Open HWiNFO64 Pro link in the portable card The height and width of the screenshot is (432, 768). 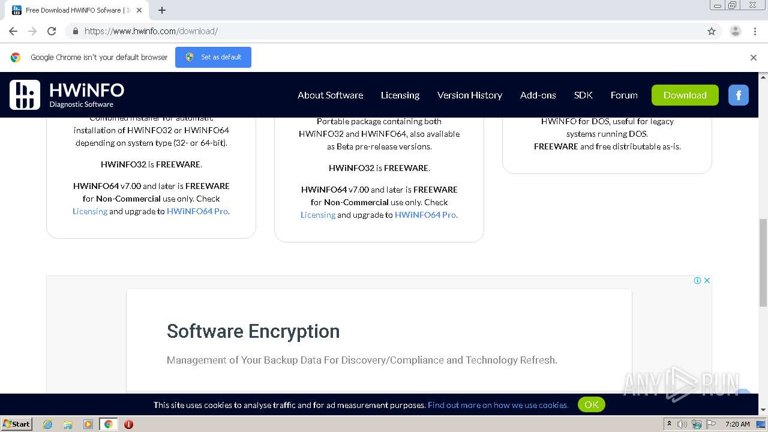(425, 215)
